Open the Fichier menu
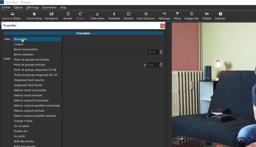This screenshot has height=147, width=256. (x=6, y=7)
